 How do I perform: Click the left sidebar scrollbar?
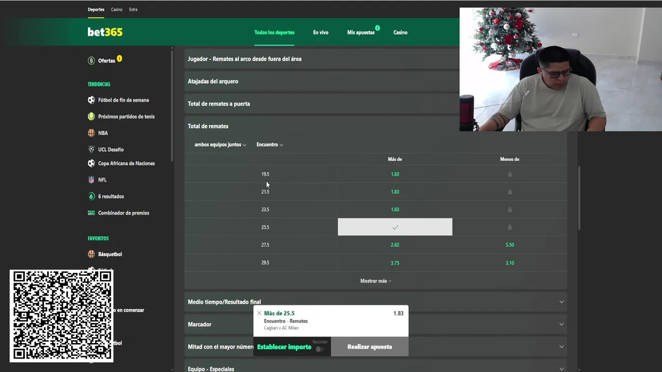pos(172,106)
